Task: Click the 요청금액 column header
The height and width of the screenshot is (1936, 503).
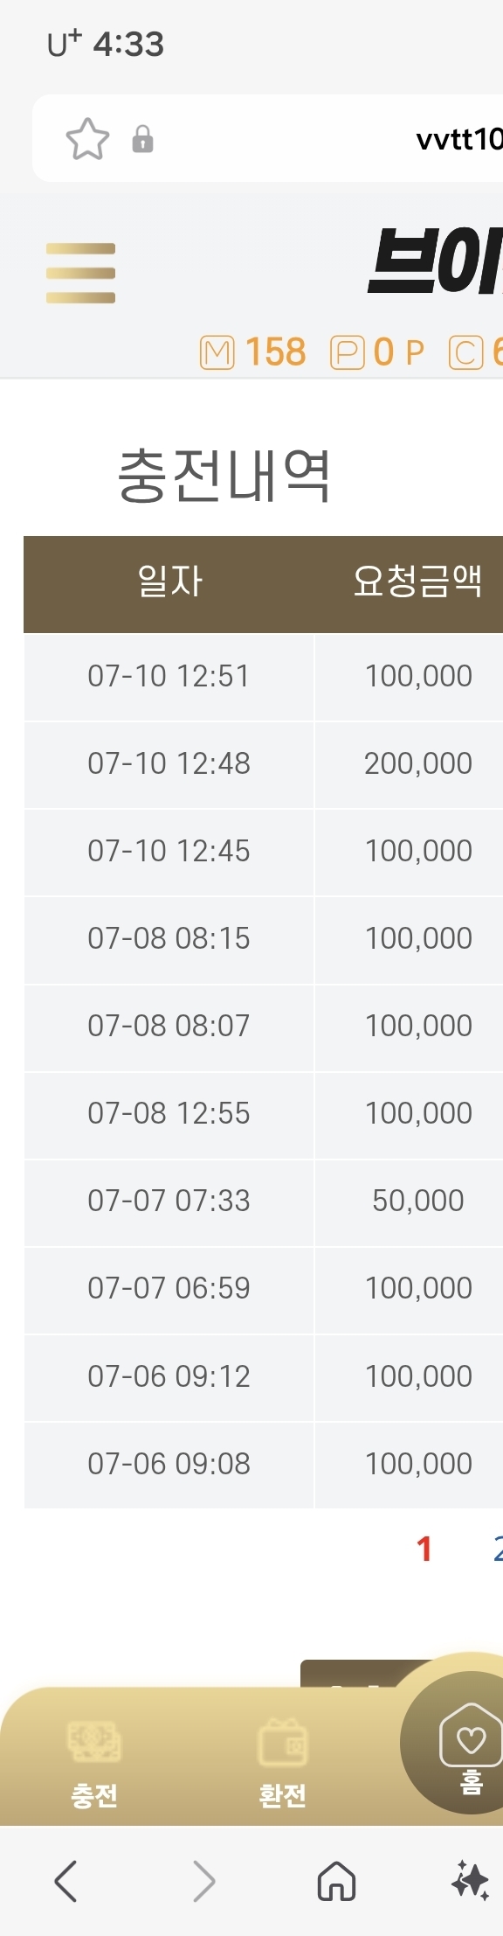Action: 417,582
